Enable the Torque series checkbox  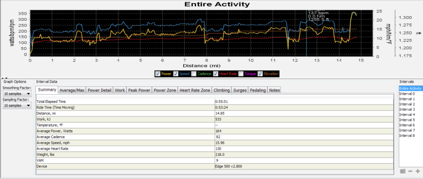click(241, 74)
